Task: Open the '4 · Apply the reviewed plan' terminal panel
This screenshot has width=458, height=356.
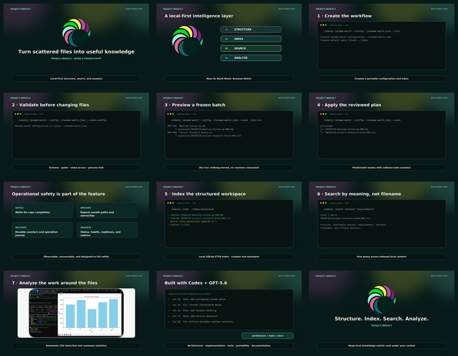Action: pos(382,135)
